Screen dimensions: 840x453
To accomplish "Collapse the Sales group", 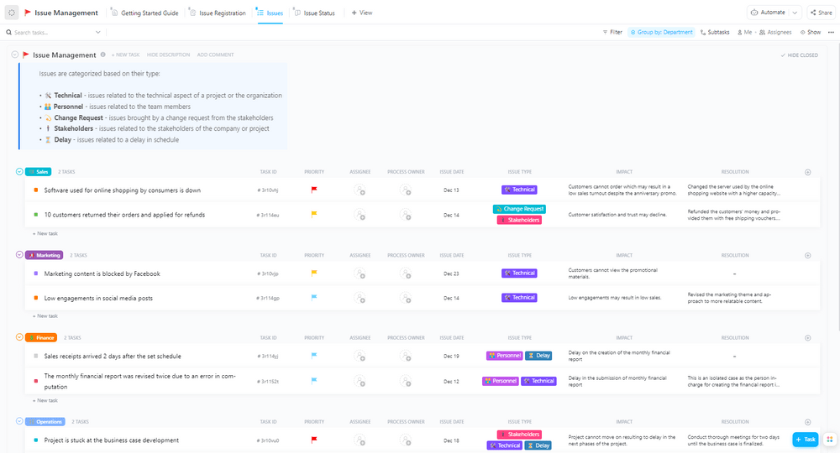I will tap(19, 171).
